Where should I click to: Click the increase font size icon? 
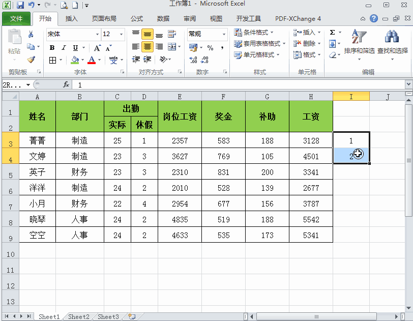point(98,48)
